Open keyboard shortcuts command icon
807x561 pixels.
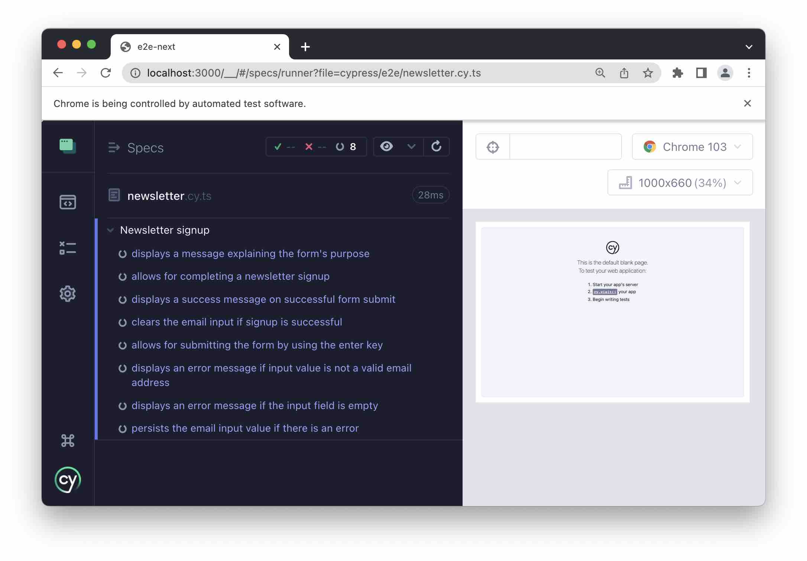click(68, 441)
